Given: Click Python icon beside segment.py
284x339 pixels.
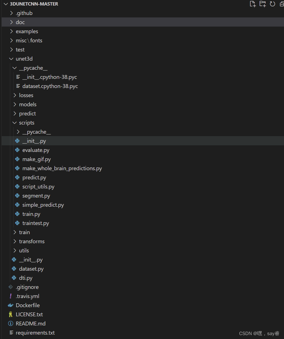Looking at the screenshot, I should 17,196.
